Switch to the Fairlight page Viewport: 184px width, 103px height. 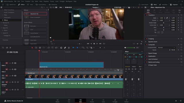(x=115, y=101)
